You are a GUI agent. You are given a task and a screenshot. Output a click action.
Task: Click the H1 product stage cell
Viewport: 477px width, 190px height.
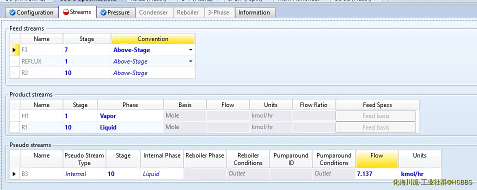(80, 116)
